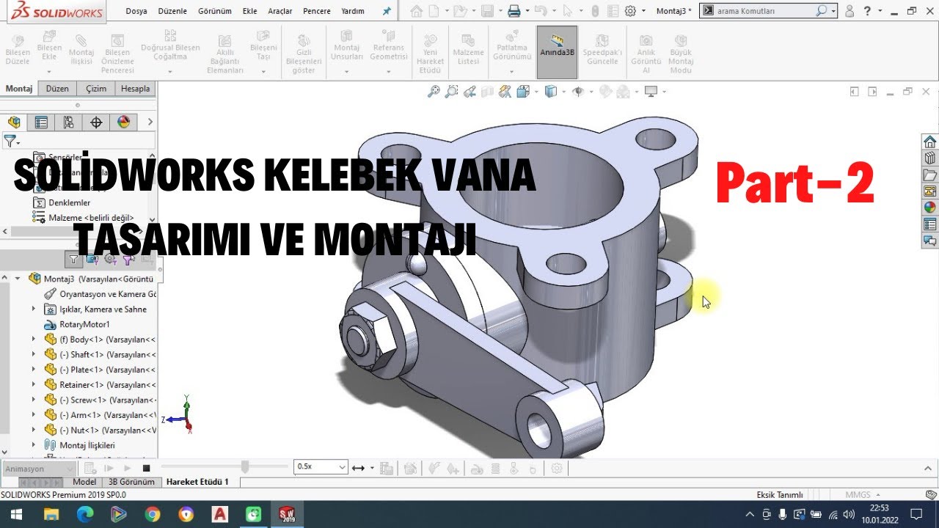Expand Screw<1> component in tree
Screen dimensions: 939x528
(33, 400)
